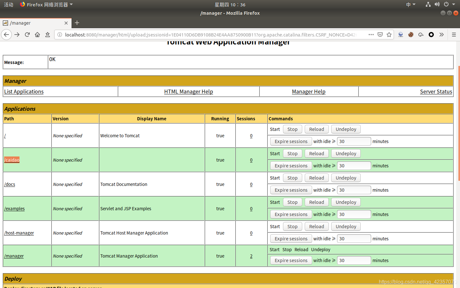Stop the /host-manager application
This screenshot has width=460, height=288.
[x=292, y=227]
